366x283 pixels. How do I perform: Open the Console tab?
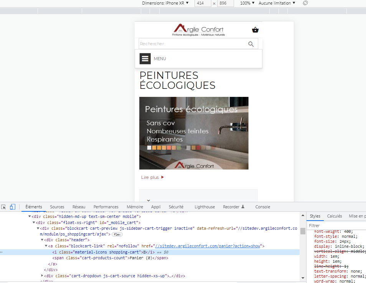262,207
